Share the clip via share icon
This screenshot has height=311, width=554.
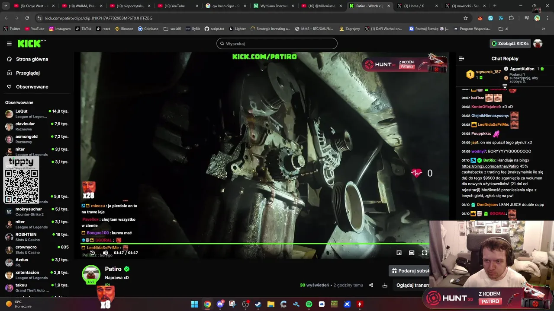coord(371,285)
